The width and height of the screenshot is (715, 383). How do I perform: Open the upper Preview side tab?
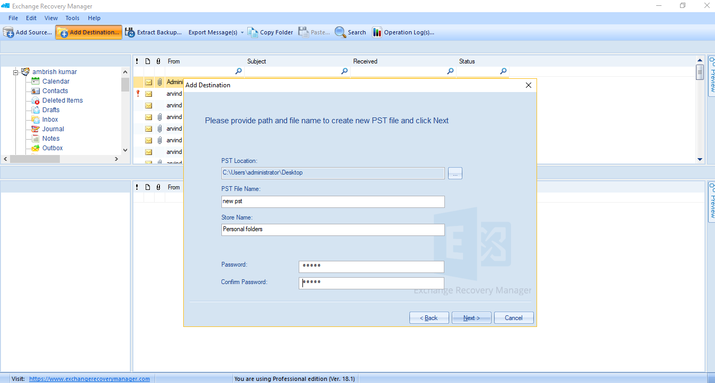point(711,76)
